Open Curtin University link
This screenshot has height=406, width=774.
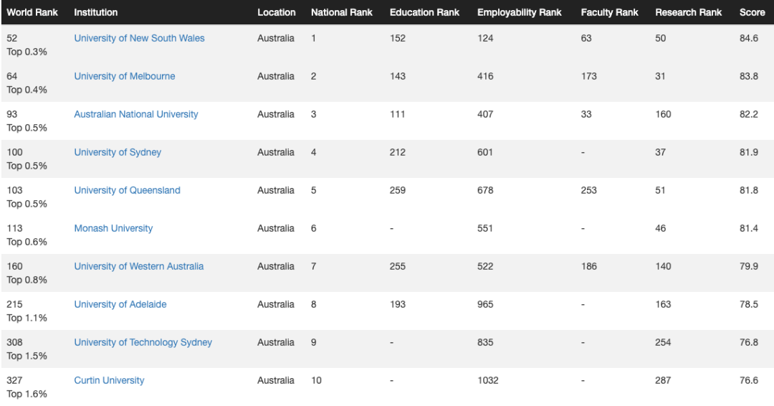coord(109,380)
